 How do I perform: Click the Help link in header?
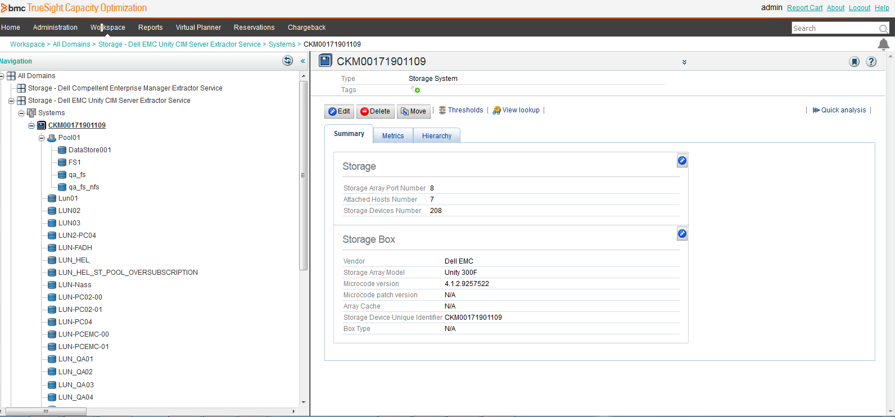click(882, 8)
